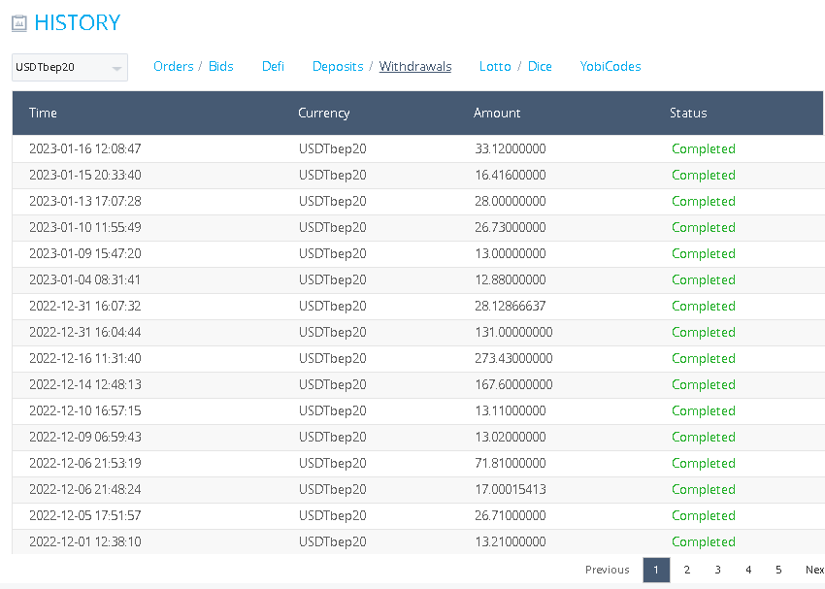
Task: Select the amount 28.00000000
Action: 511,202
